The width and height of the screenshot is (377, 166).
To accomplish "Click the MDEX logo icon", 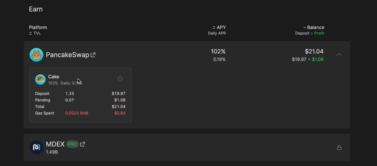I will [36, 148].
